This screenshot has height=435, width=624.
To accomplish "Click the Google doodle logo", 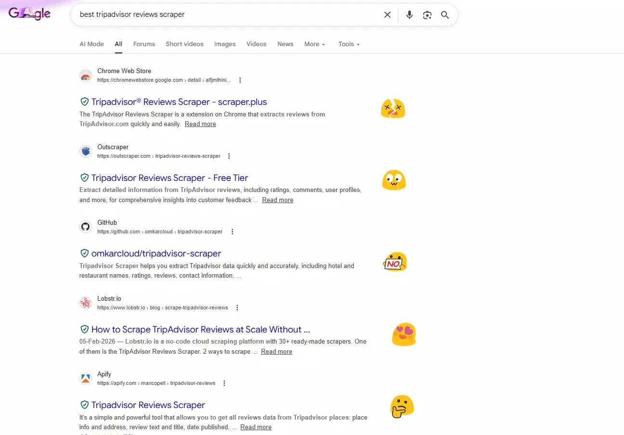I will click(x=30, y=13).
